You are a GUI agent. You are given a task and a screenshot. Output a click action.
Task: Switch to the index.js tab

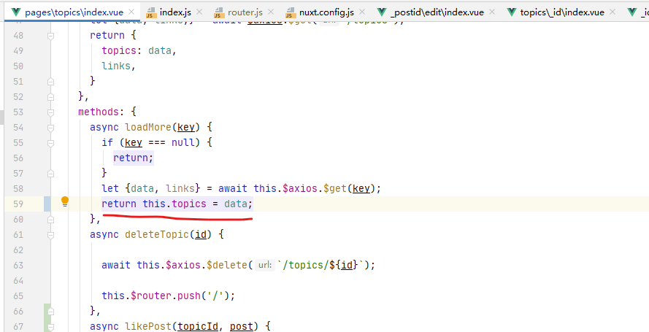(175, 12)
